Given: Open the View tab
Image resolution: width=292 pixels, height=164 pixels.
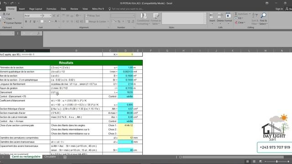Looking at the screenshot, I should [x=85, y=9].
